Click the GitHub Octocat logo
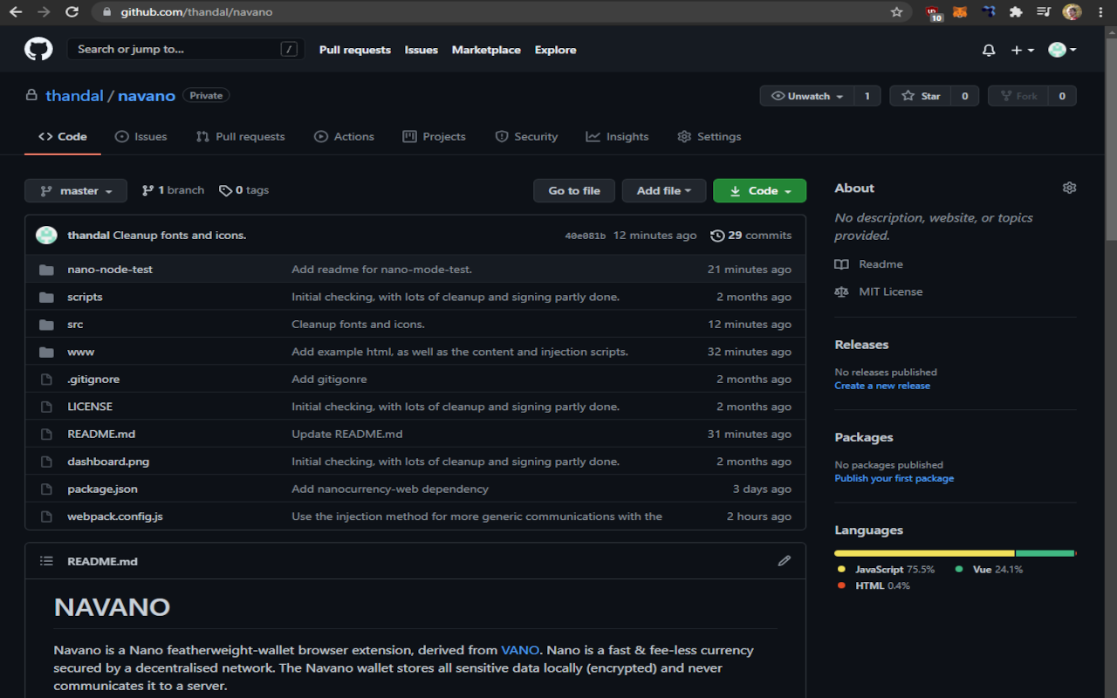 (38, 50)
